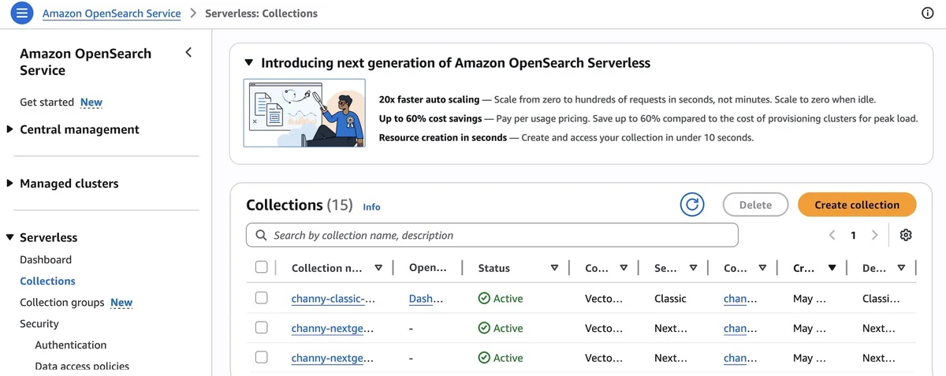
Task: Select Collections in sidebar
Action: [47, 281]
